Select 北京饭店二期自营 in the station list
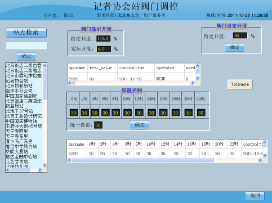272x203 pixels. point(24,65)
